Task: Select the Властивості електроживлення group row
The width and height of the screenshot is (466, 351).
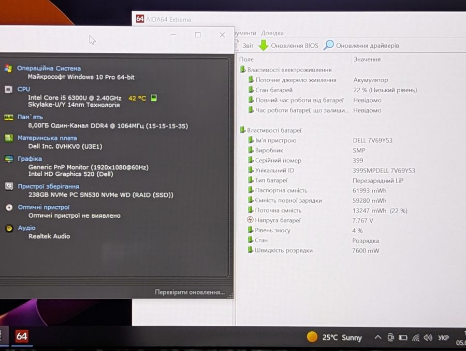Action: coord(286,70)
